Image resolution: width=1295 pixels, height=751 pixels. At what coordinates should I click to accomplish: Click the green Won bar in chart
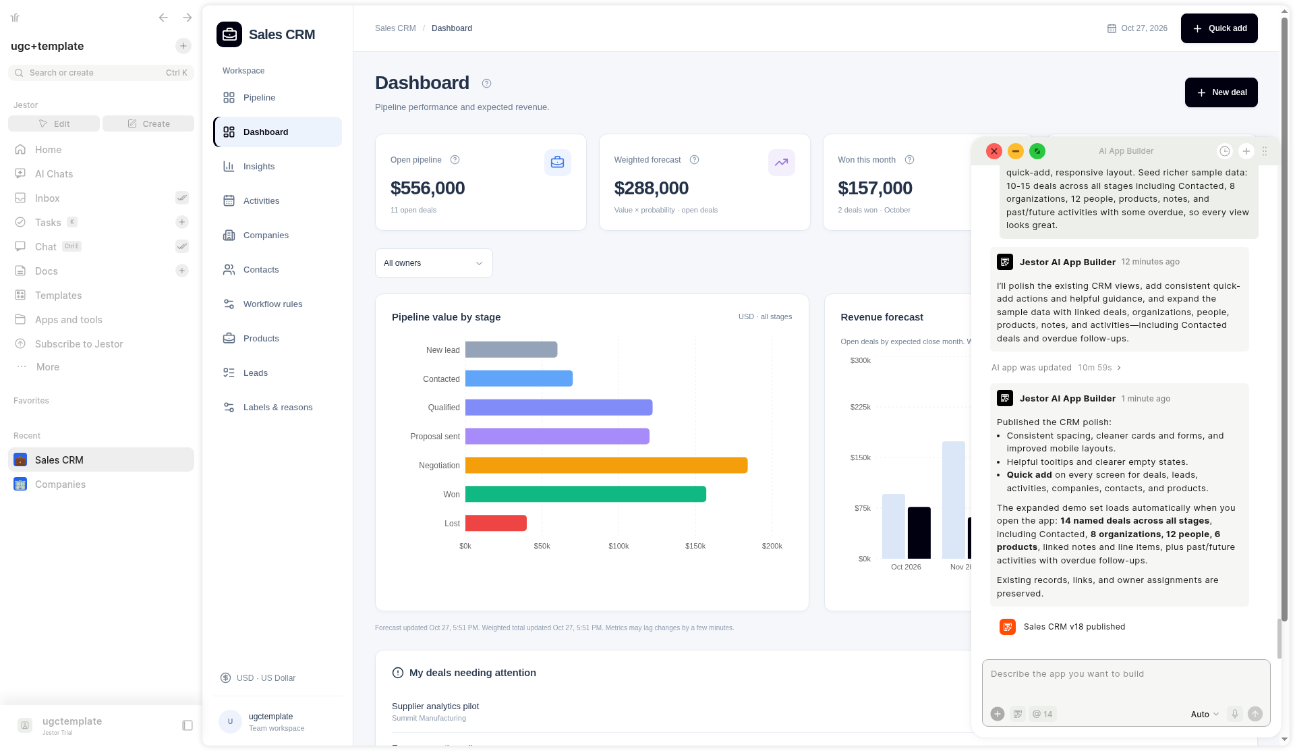pyautogui.click(x=585, y=495)
